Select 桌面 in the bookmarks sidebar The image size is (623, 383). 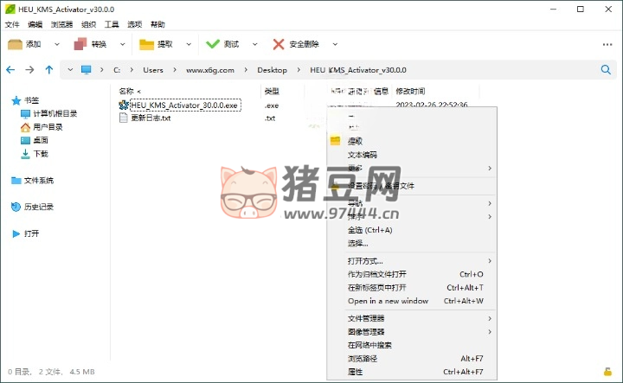point(41,140)
